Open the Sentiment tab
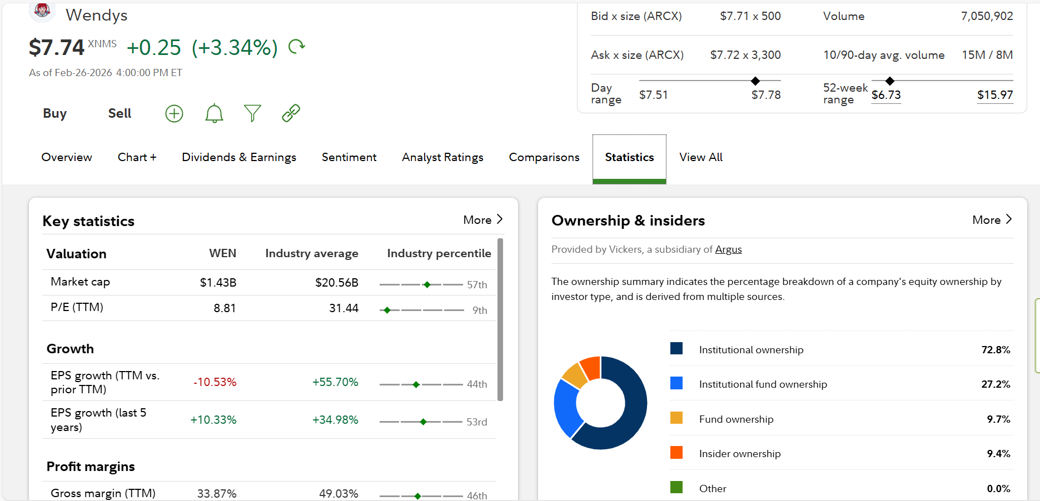 pos(349,157)
